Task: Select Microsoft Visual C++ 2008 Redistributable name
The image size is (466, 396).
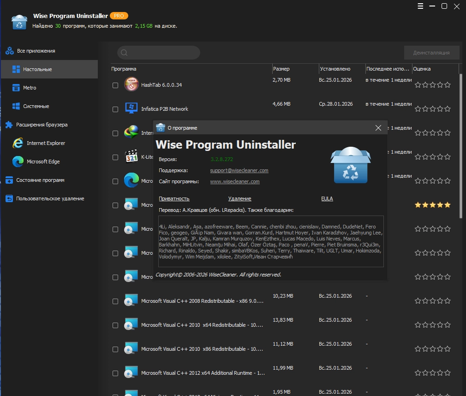Action: pyautogui.click(x=203, y=301)
